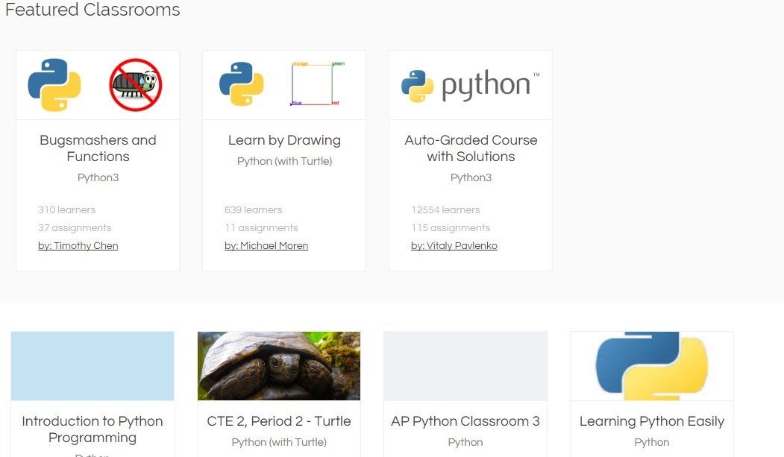Screen dimensions: 784x457
Task: Click Python logo in Learn by Drawing card
Action: [242, 84]
